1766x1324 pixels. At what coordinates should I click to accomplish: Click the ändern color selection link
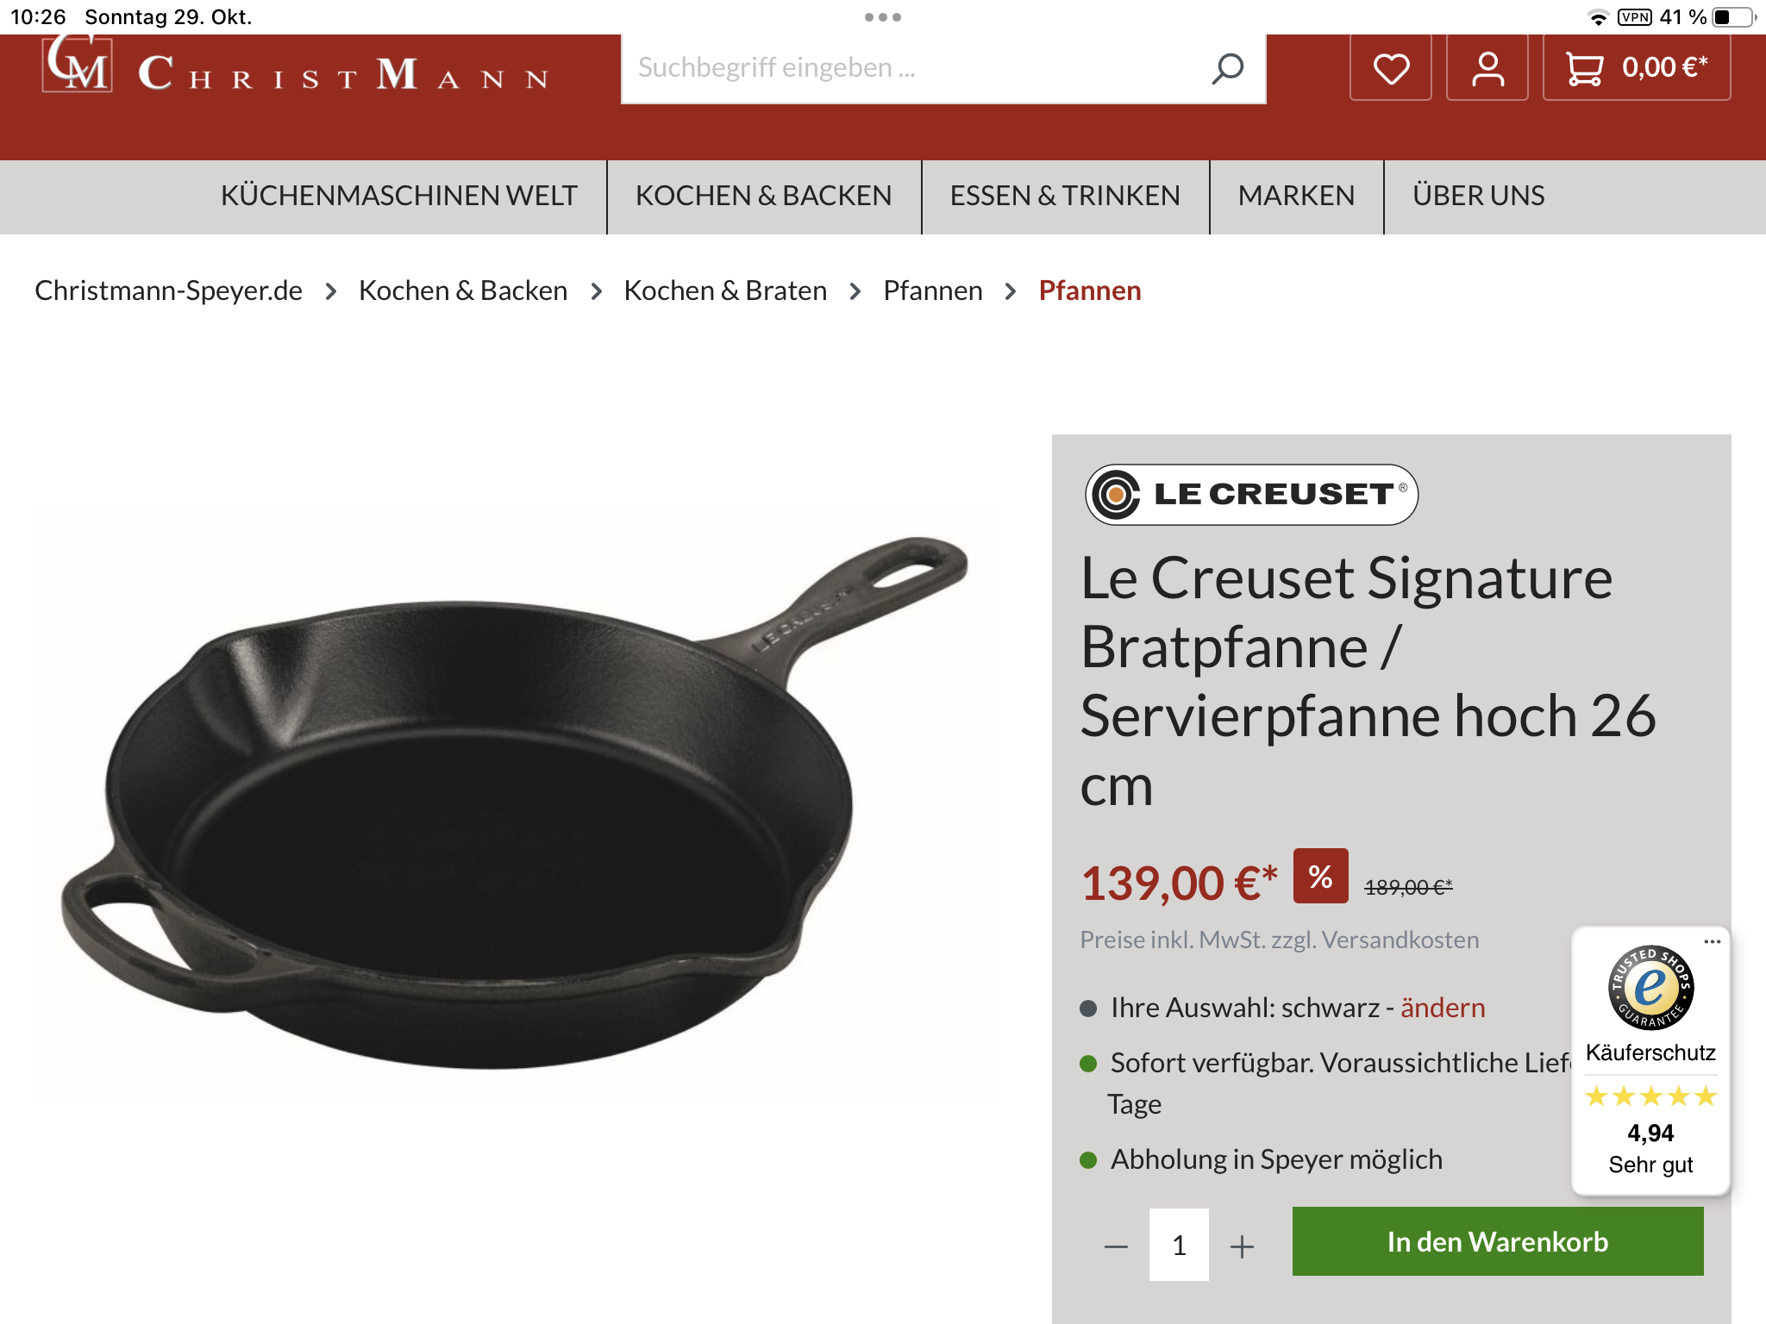(1442, 1007)
